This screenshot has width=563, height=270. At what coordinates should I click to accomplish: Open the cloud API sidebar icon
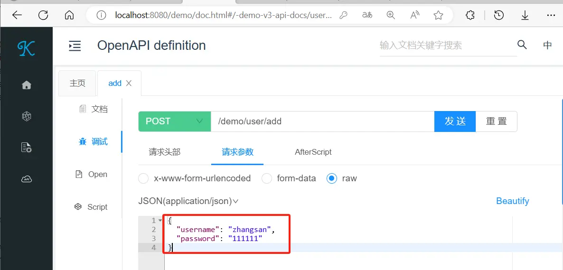pos(27,179)
